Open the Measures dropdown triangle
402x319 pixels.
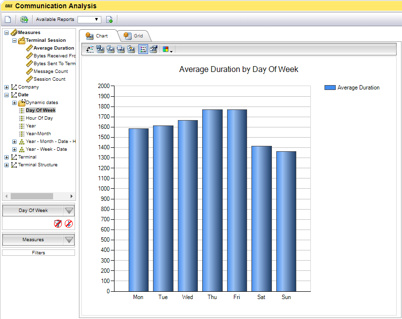[x=69, y=240]
